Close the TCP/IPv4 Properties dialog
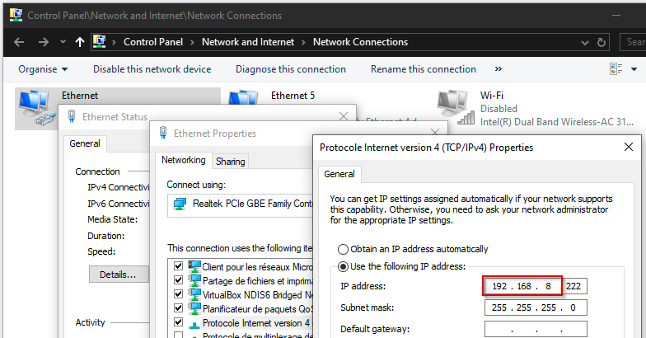The image size is (646, 338). (629, 148)
